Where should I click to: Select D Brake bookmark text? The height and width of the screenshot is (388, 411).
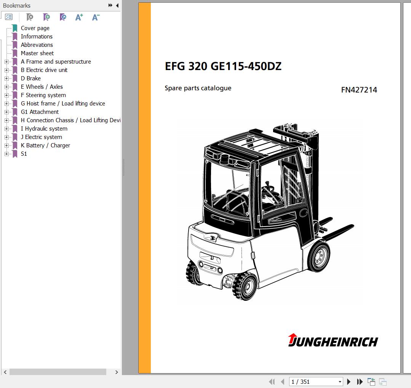click(31, 78)
